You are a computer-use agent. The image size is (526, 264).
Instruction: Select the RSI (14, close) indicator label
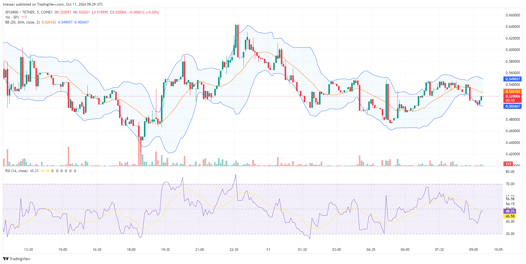pos(16,171)
